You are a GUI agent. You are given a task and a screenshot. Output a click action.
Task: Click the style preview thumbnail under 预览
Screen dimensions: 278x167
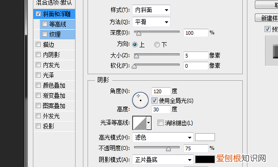coord(272,51)
